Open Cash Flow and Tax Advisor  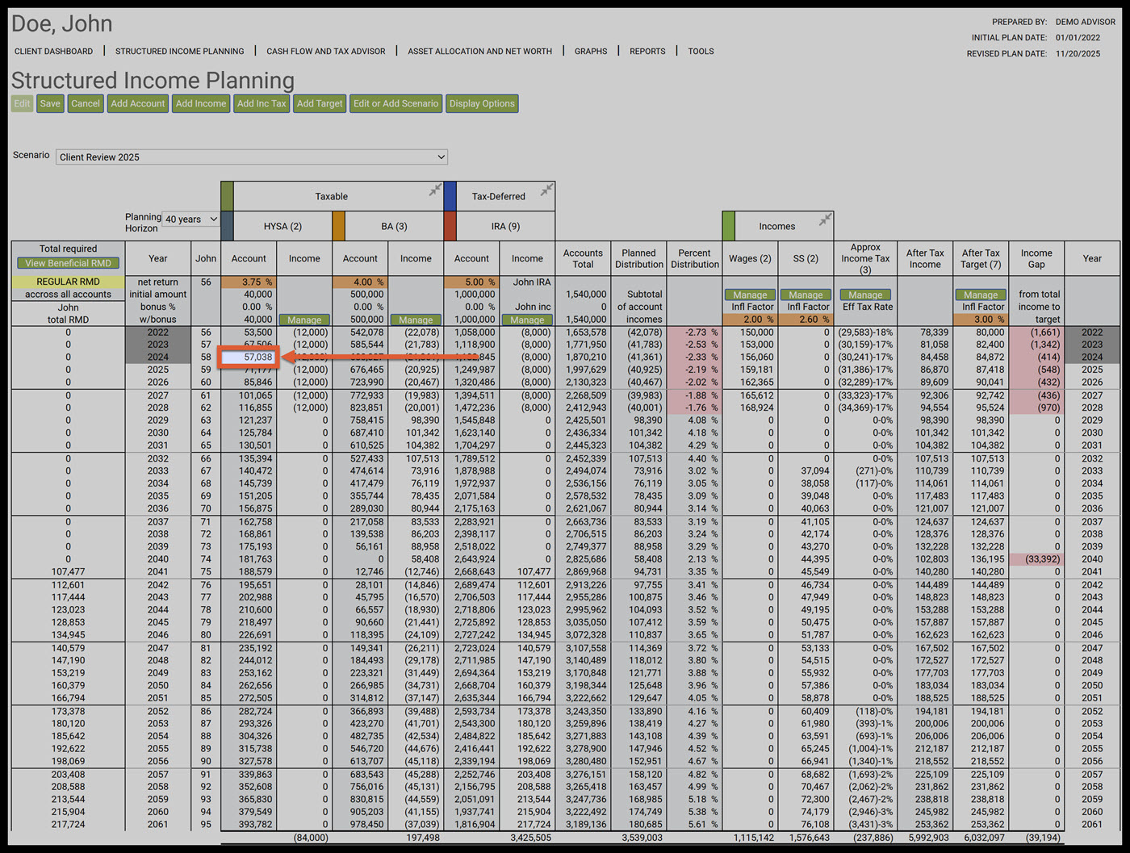point(326,51)
